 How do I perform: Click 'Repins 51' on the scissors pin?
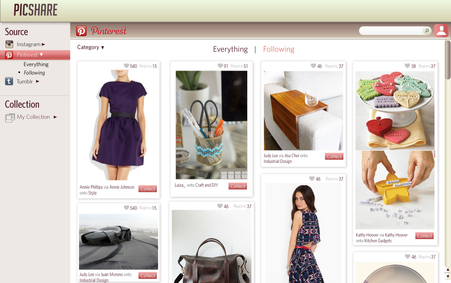(239, 66)
